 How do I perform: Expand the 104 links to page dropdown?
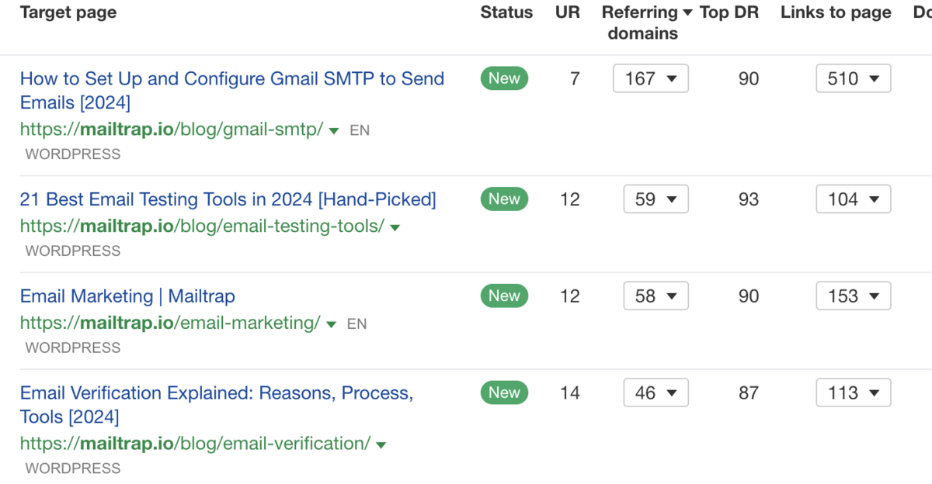(853, 200)
